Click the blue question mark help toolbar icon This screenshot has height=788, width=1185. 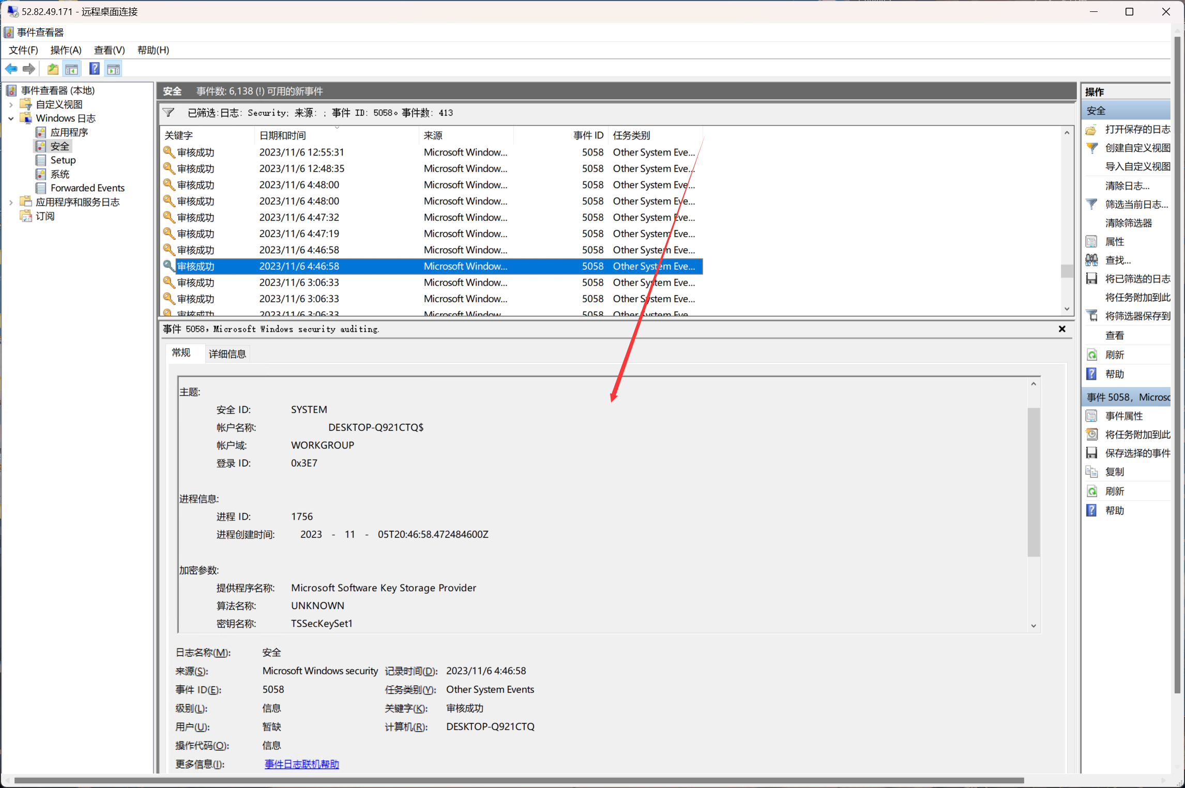94,69
